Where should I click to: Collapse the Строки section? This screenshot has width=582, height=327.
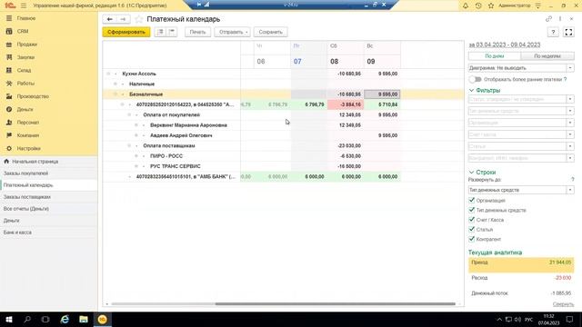pyautogui.click(x=471, y=172)
